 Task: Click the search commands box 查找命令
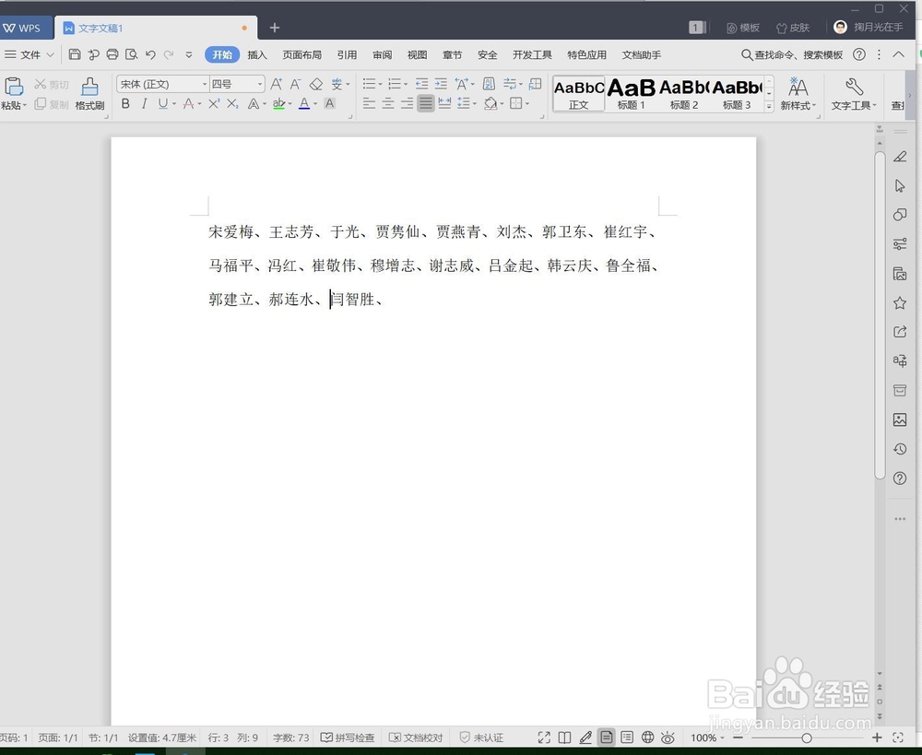pos(792,54)
